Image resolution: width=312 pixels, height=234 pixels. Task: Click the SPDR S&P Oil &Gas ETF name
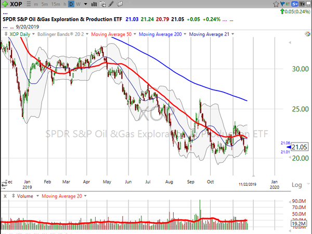[x=62, y=19]
